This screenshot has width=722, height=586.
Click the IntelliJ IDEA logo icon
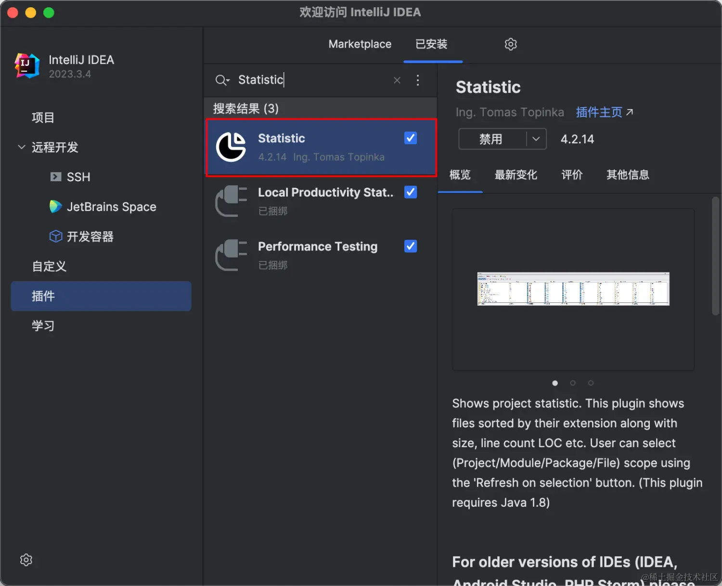coord(27,66)
